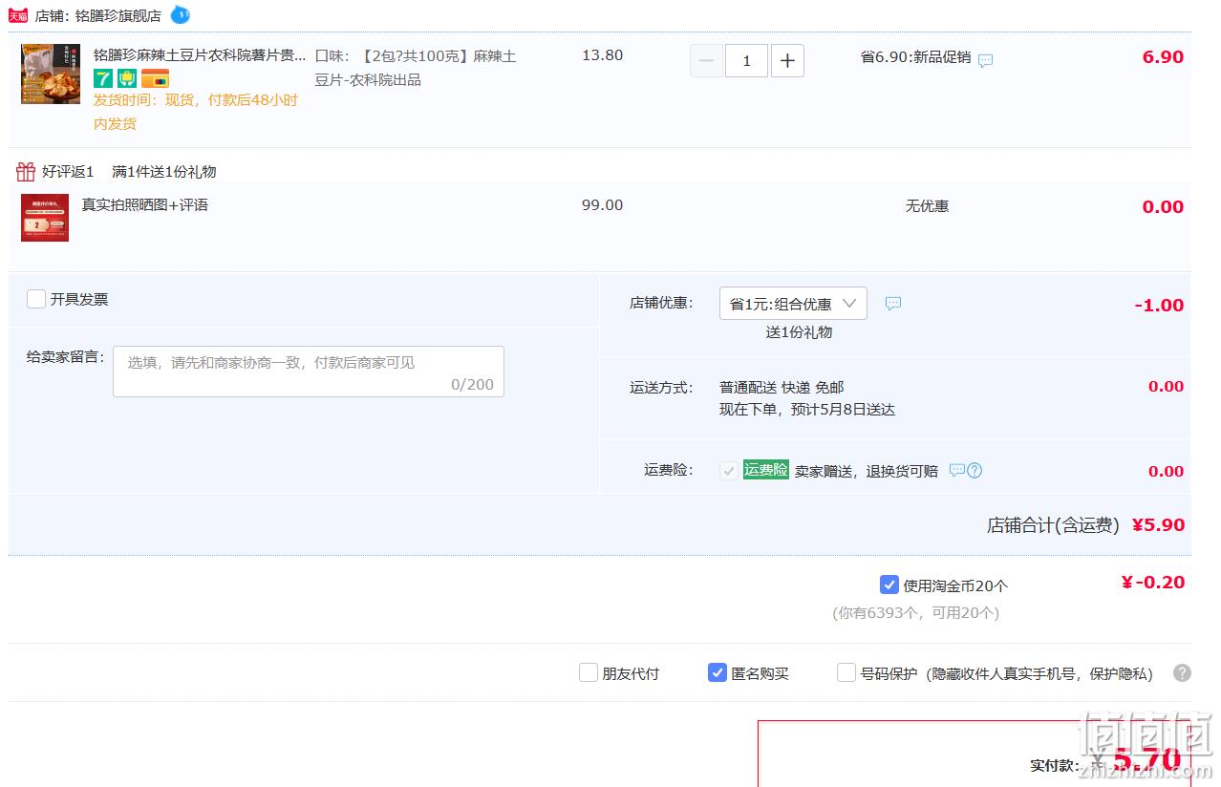Click the 0/200 character counter
This screenshot has width=1221, height=787.
click(x=473, y=384)
